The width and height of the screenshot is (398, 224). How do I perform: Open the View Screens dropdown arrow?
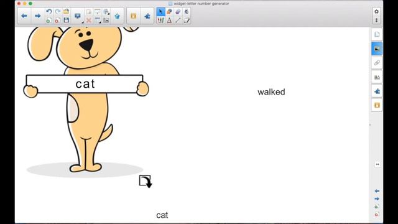click(83, 22)
